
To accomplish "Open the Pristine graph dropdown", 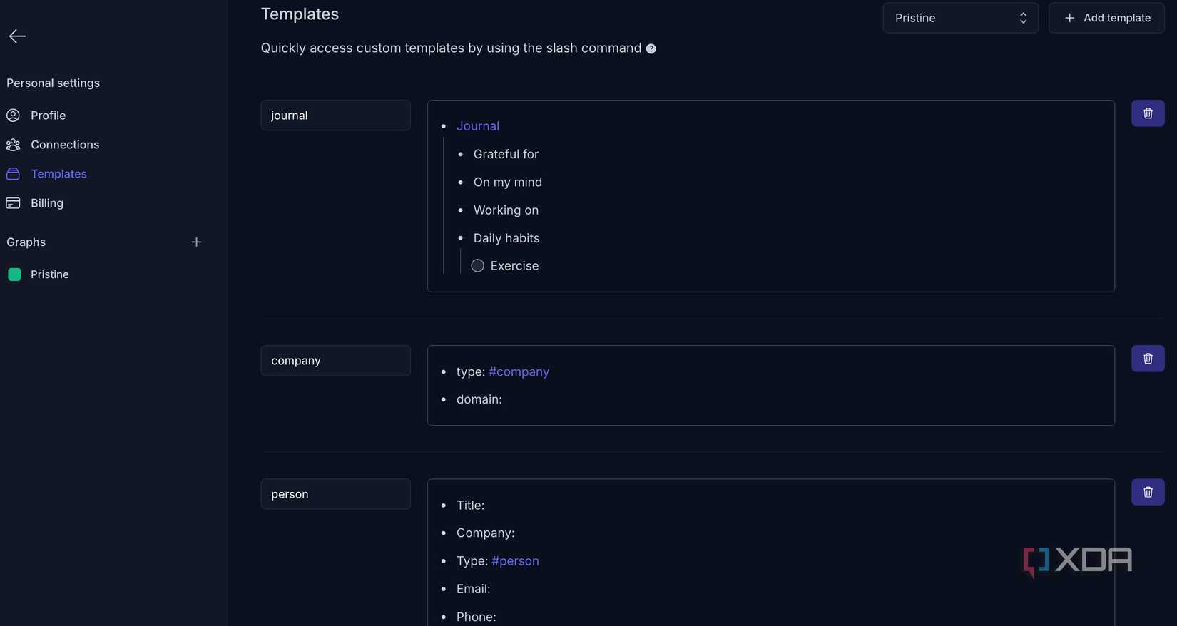I will [960, 18].
